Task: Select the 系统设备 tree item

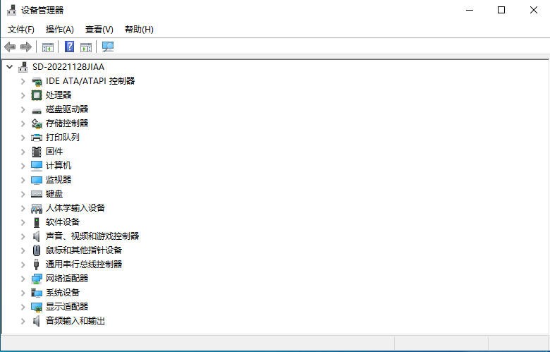Action: click(63, 293)
